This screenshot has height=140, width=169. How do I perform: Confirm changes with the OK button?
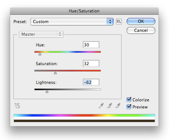click(x=141, y=21)
